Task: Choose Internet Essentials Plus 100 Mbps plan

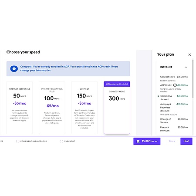Action: click(x=52, y=108)
